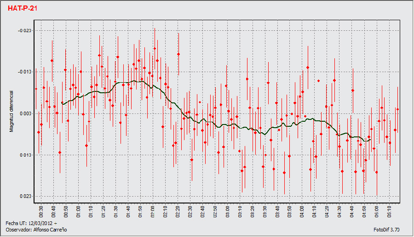This screenshot has width=414, height=237.
Task: Select the 01:00 time axis label
Action: (x=78, y=211)
